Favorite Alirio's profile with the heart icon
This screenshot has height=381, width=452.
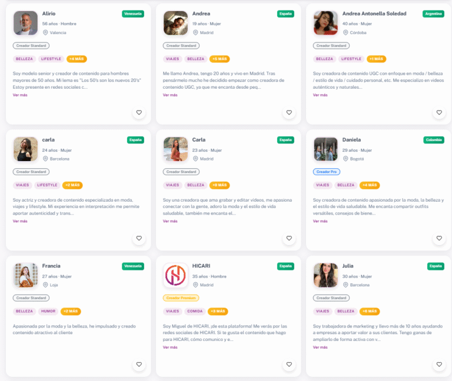[x=139, y=112]
